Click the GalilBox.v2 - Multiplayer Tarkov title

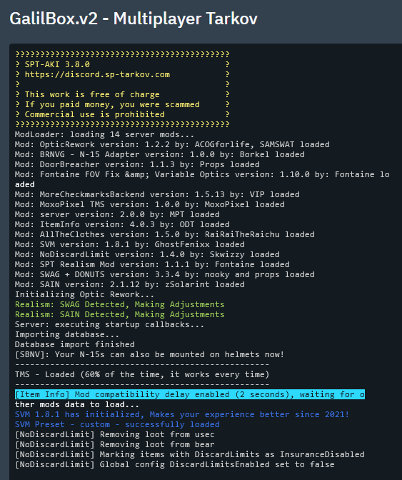click(x=134, y=19)
